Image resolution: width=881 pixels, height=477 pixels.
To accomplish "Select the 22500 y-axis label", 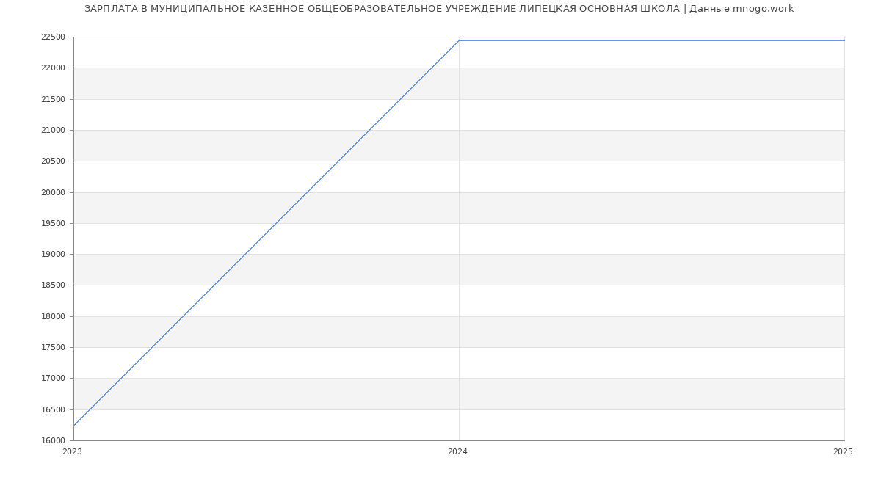I will (53, 37).
